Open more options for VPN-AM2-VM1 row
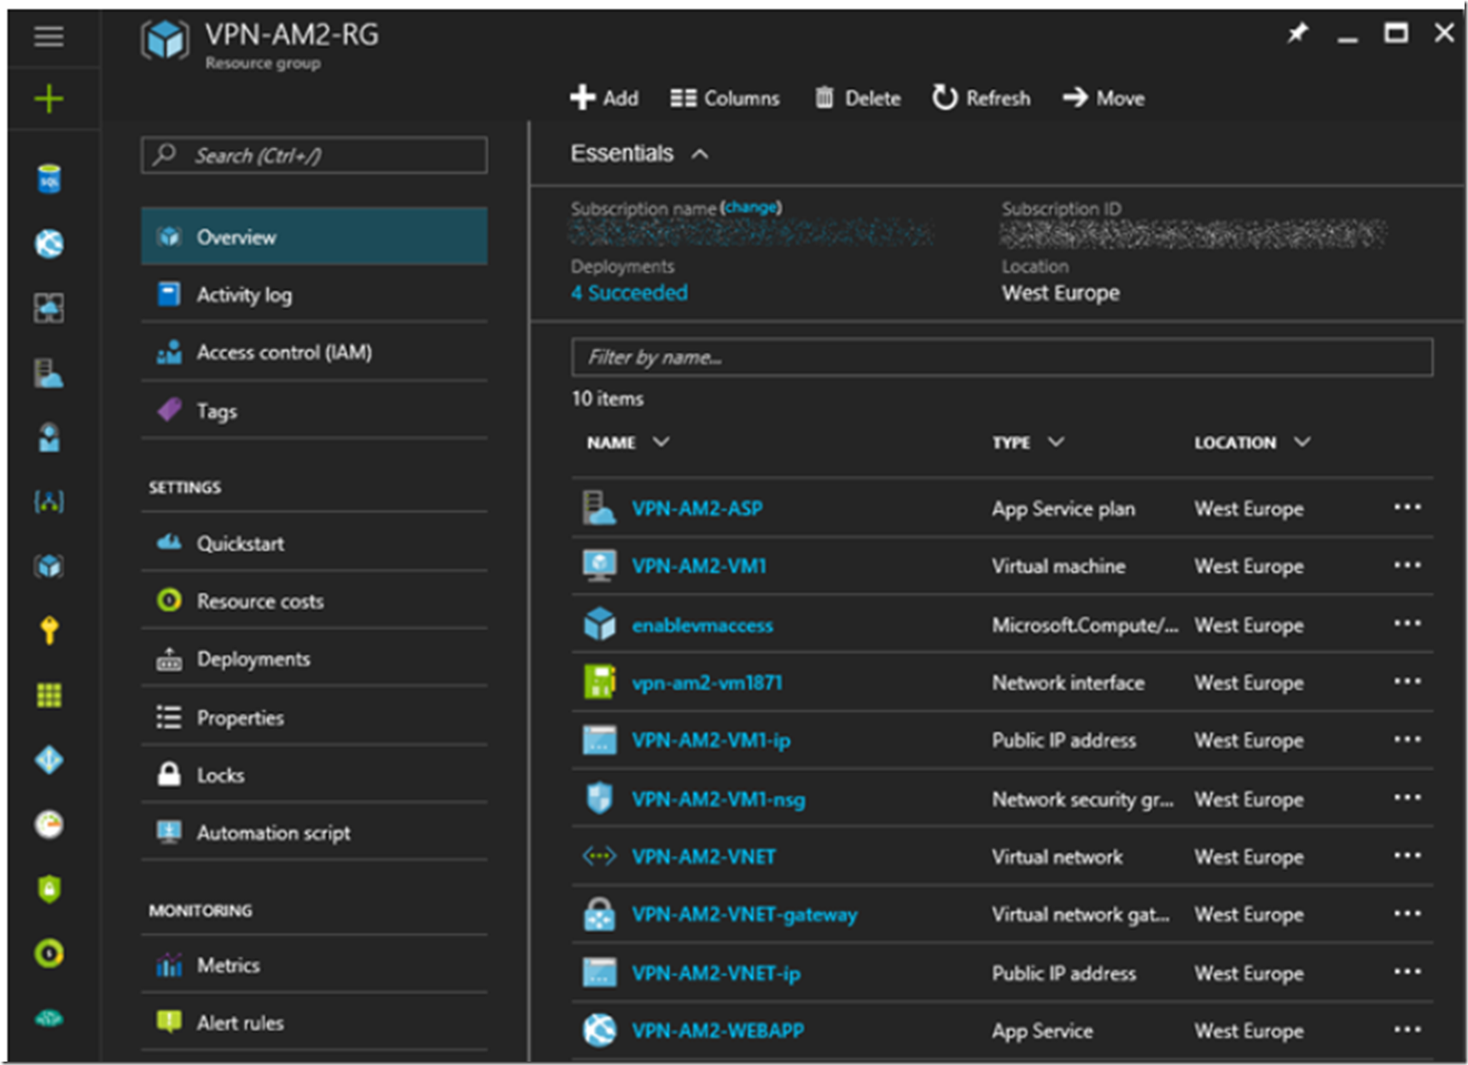The width and height of the screenshot is (1468, 1065). tap(1407, 566)
